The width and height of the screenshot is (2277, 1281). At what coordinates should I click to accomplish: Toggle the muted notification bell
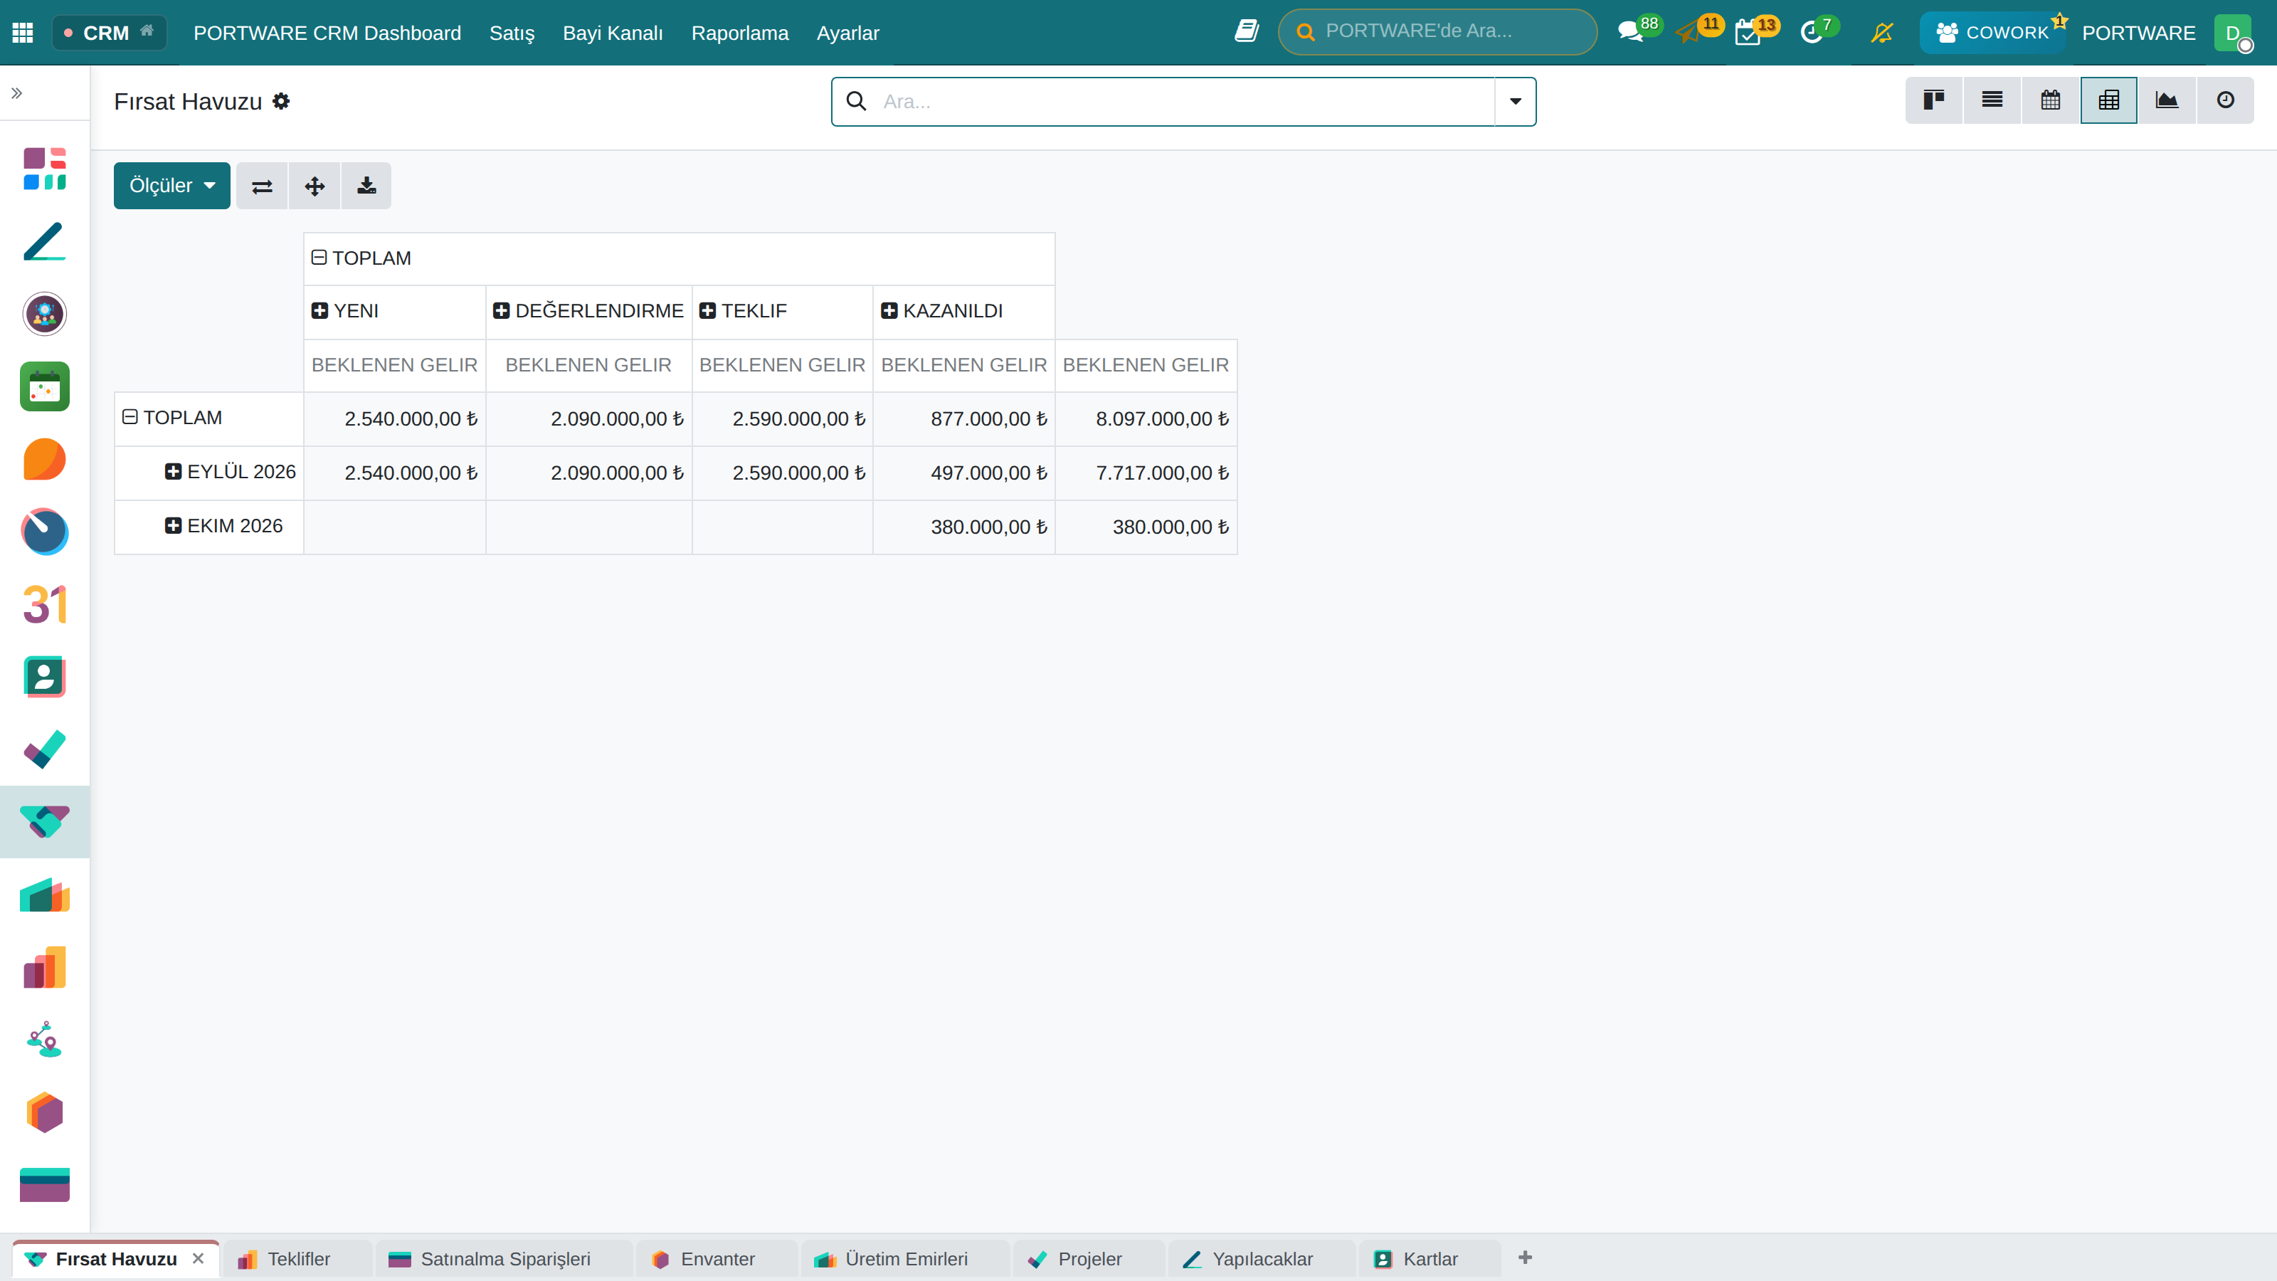pyautogui.click(x=1882, y=33)
